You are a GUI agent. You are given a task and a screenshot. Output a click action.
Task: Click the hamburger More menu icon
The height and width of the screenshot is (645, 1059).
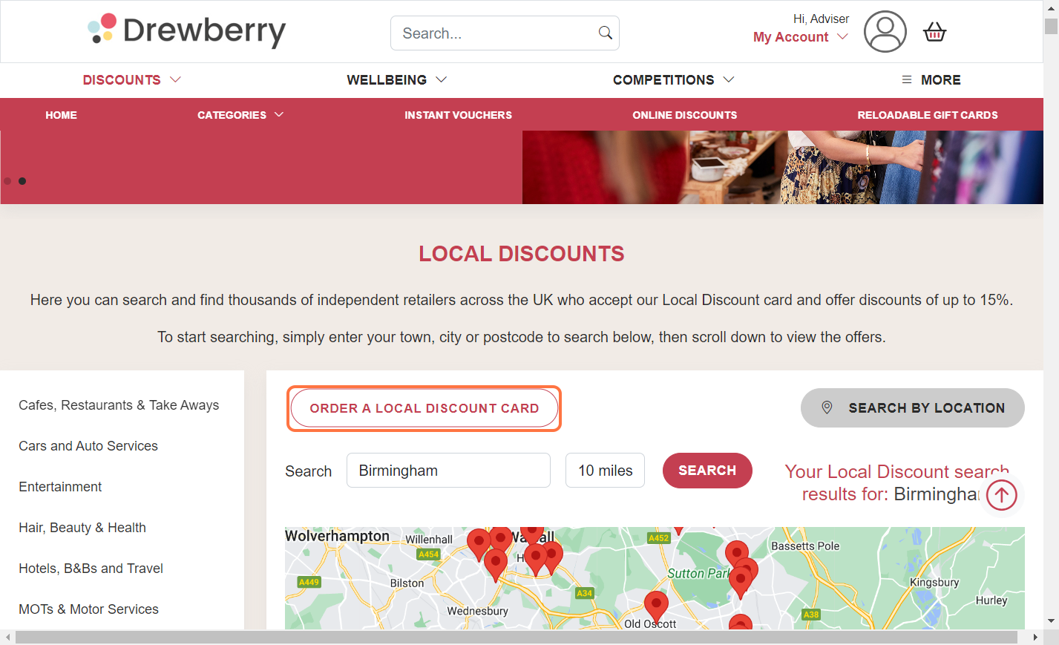[907, 79]
